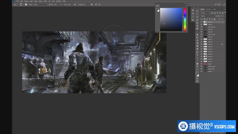Open the Share icon at top right
238x134 pixels.
coord(224,5)
